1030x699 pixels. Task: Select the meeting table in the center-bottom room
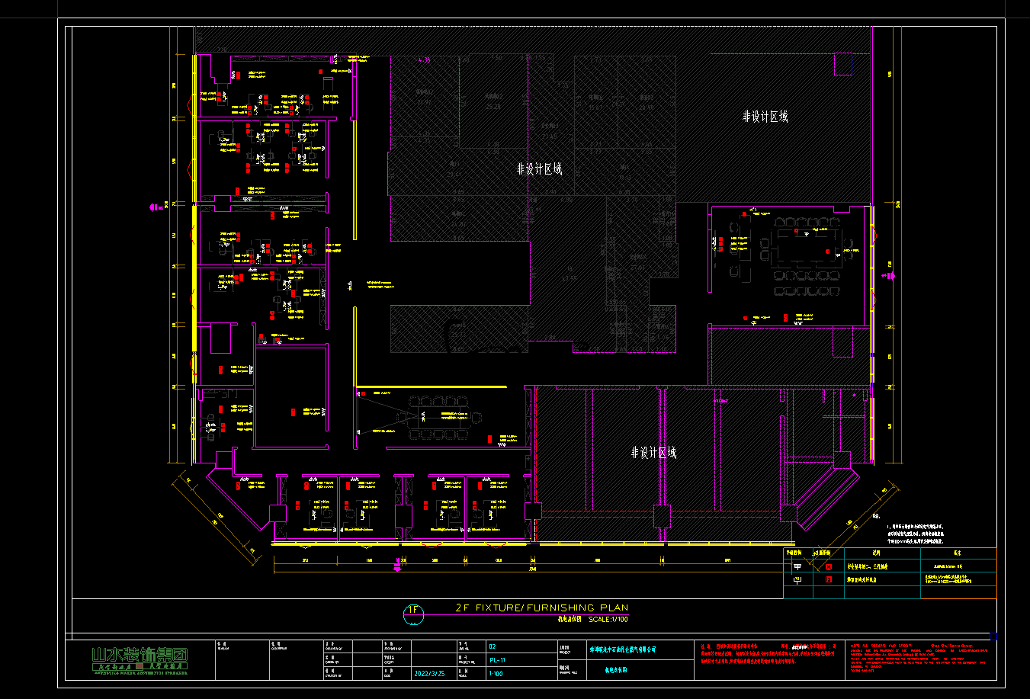(447, 415)
